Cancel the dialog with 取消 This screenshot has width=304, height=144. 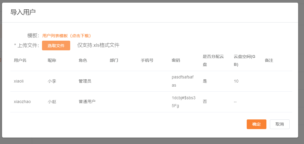(x=280, y=124)
